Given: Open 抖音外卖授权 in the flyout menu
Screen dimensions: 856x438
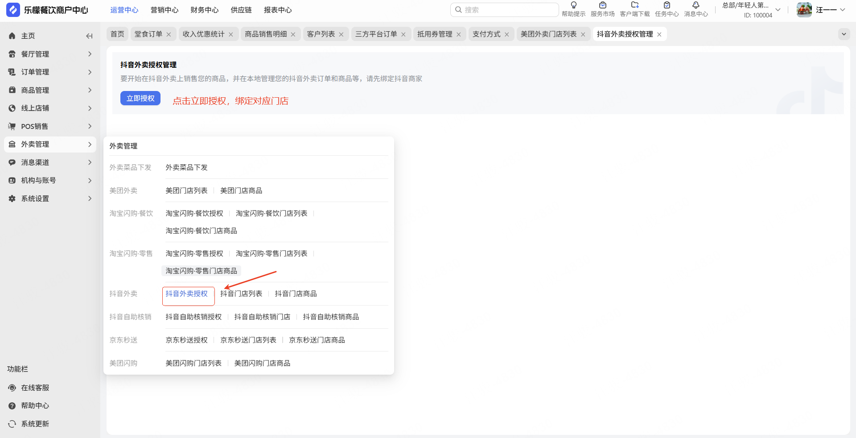Looking at the screenshot, I should [x=187, y=294].
